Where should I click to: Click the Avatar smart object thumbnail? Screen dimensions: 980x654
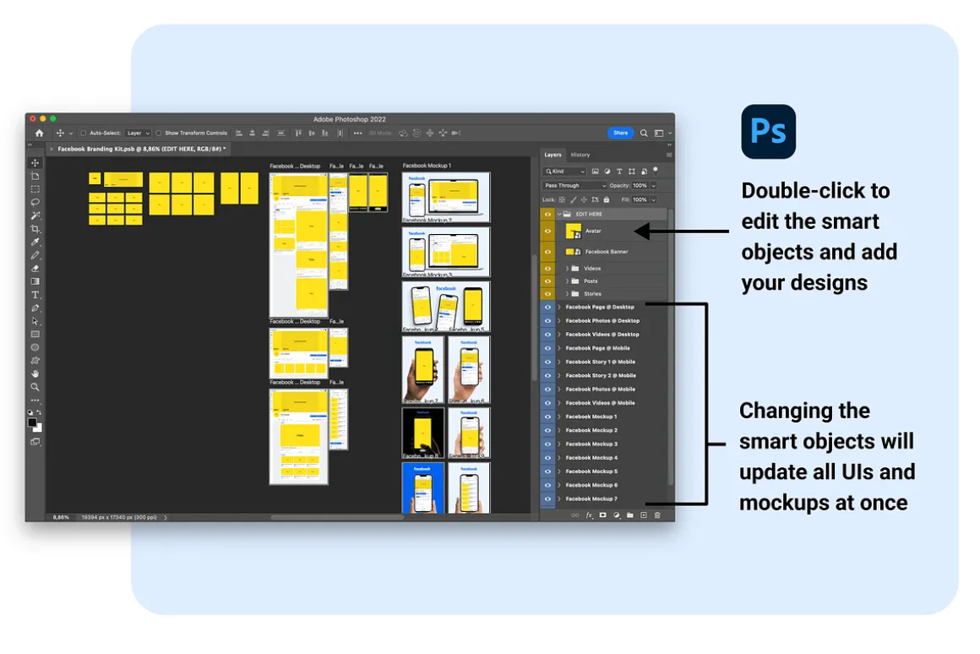(573, 231)
